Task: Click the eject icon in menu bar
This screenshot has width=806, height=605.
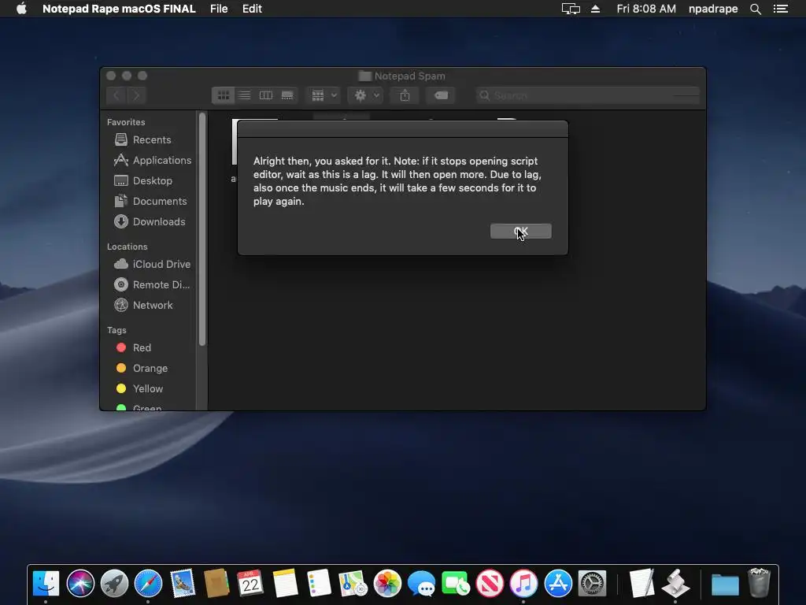Action: [x=595, y=9]
